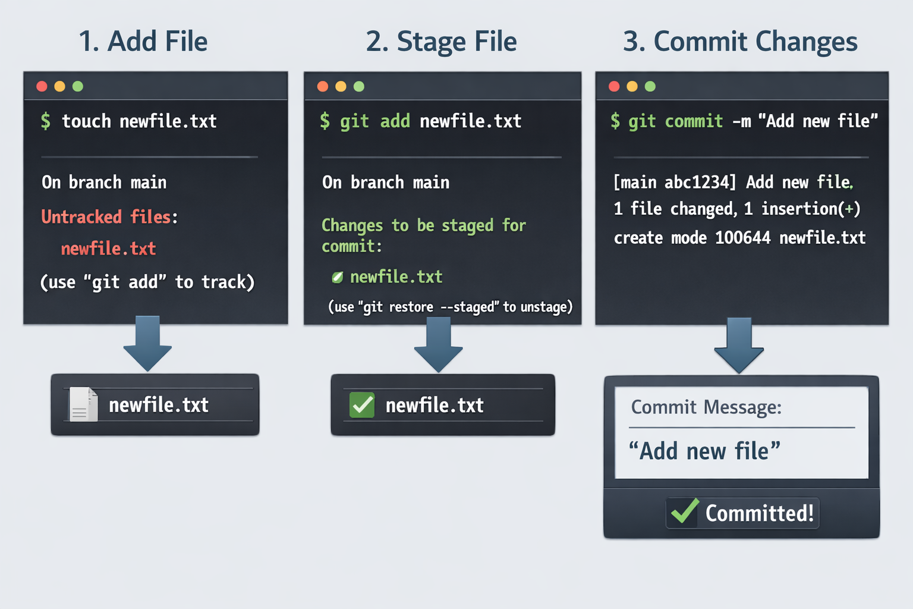Click the small green leaf icon before newfile.txt
The height and width of the screenshot is (609, 913).
(337, 277)
